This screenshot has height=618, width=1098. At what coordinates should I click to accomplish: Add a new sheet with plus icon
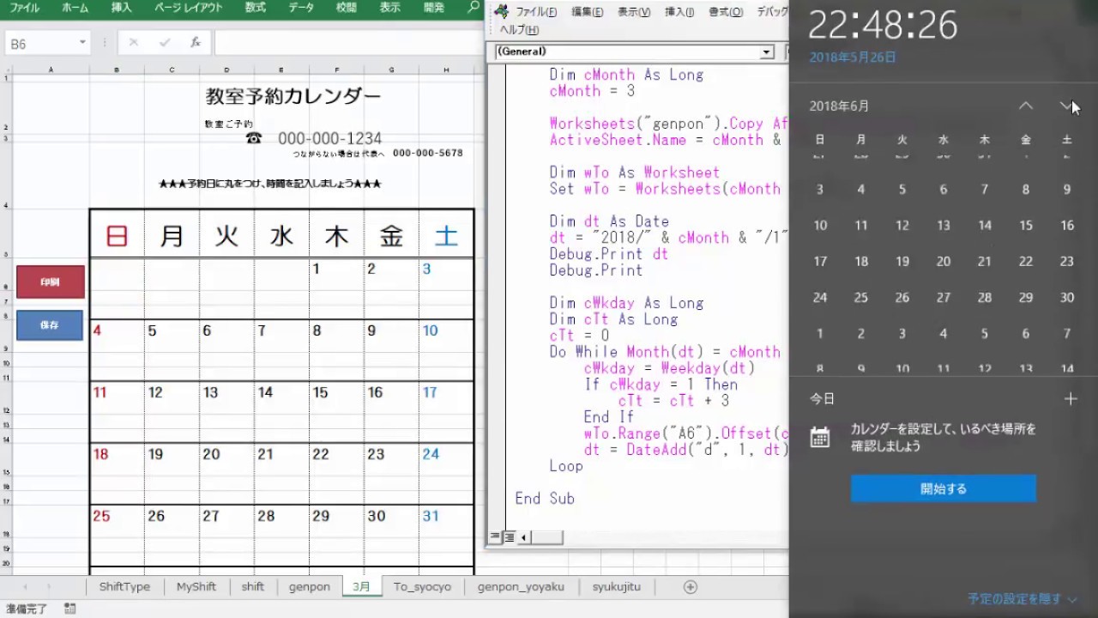pos(690,587)
